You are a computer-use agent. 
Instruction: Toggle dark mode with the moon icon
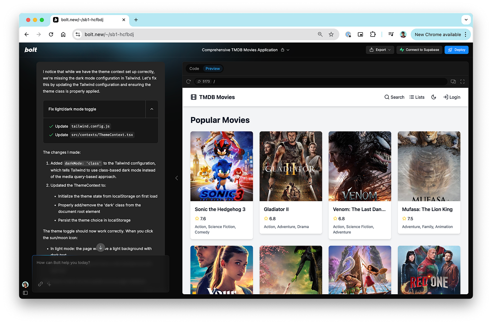434,97
